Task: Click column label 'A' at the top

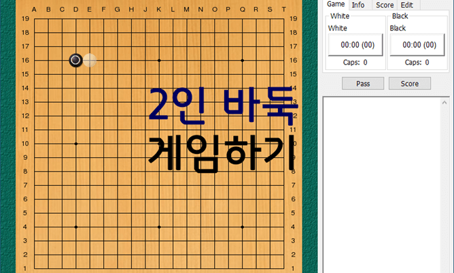Action: (x=34, y=10)
